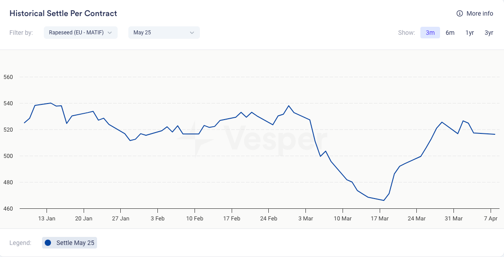
Task: Click the 560 y-axis value
Action: (x=8, y=77)
